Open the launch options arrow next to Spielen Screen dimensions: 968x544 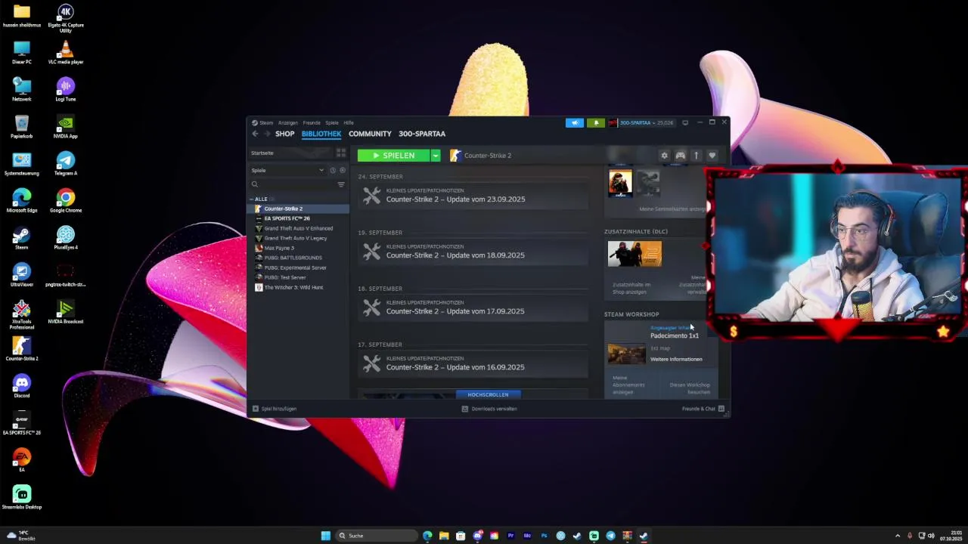click(435, 156)
